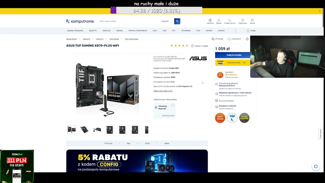Open the Foto menu
The image size is (325, 183).
coord(198,30)
